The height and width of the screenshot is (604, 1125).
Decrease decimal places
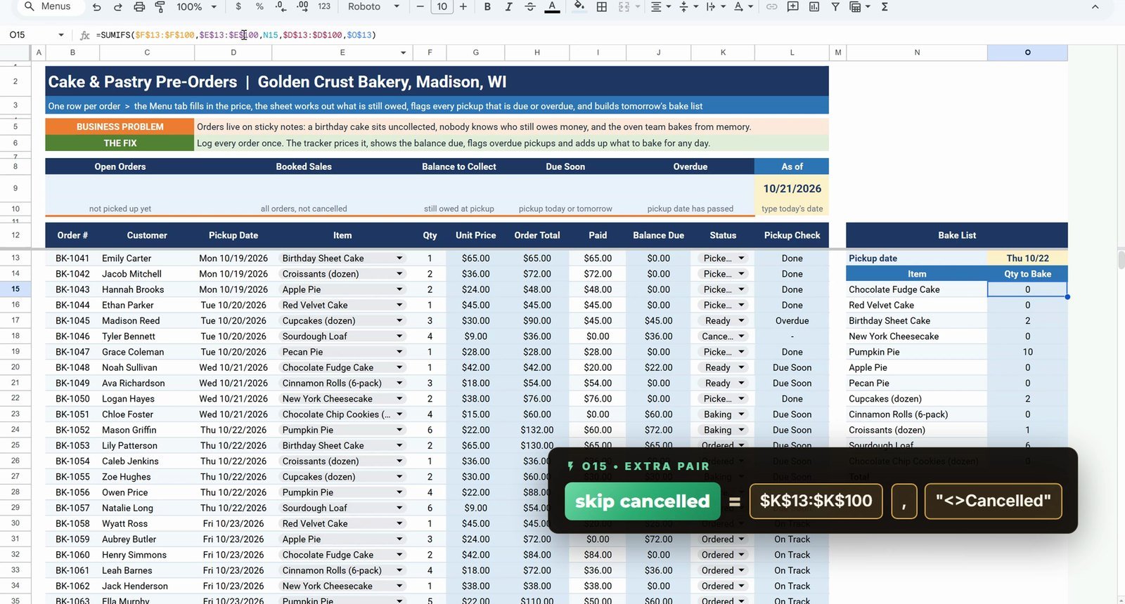click(x=281, y=7)
